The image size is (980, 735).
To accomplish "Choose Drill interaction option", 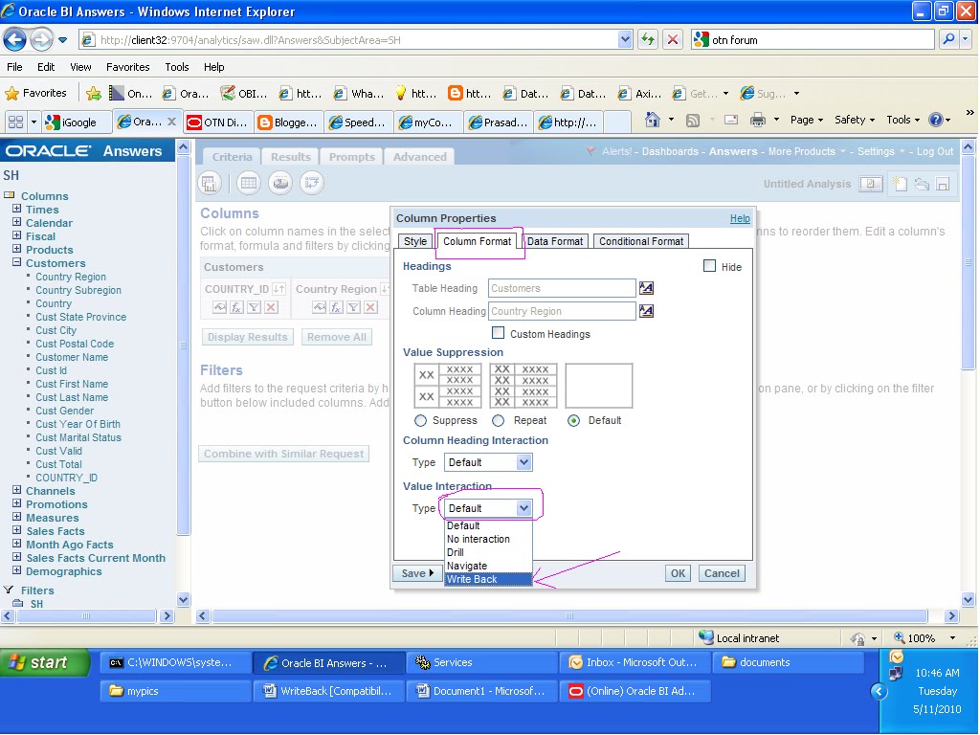I will coord(488,552).
